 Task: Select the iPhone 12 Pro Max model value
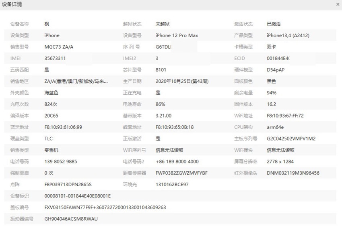click(x=177, y=35)
